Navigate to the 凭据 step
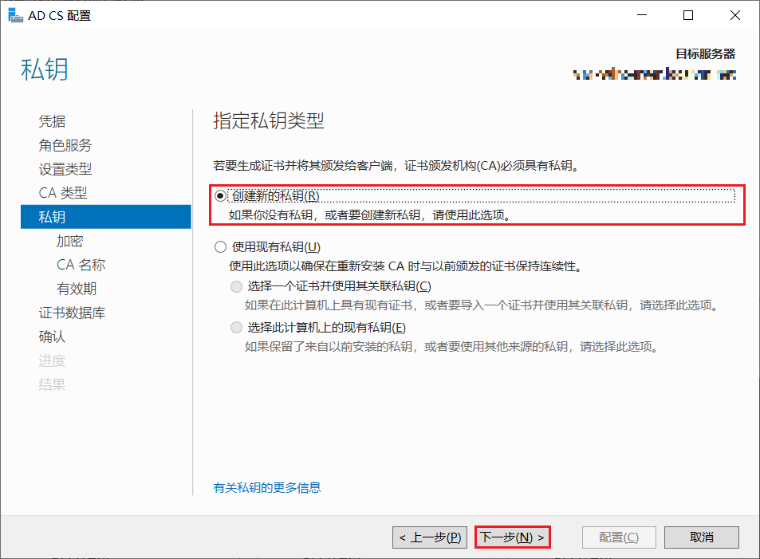 pos(52,120)
